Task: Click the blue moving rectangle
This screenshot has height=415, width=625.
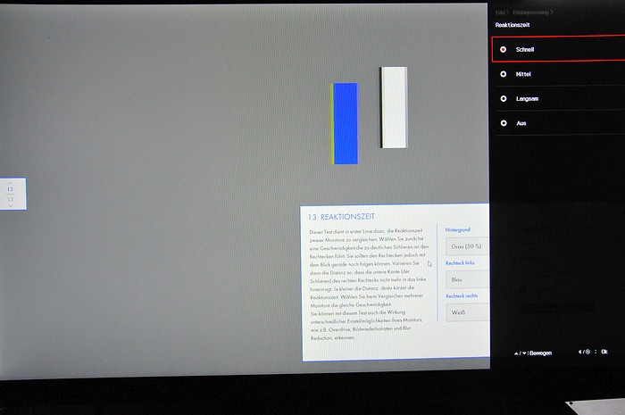Action: [x=346, y=123]
